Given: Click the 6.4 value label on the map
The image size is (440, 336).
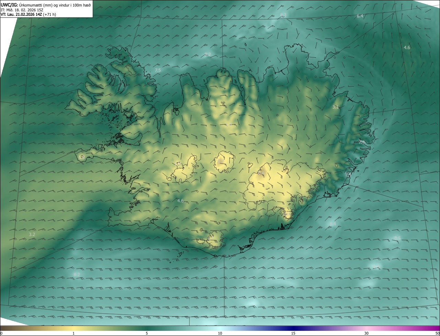Looking at the screenshot, I should 360,16.
